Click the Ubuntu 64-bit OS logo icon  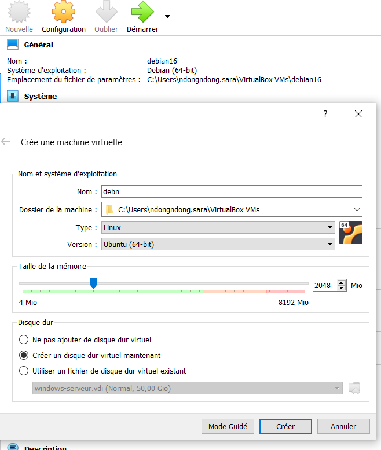coord(350,233)
